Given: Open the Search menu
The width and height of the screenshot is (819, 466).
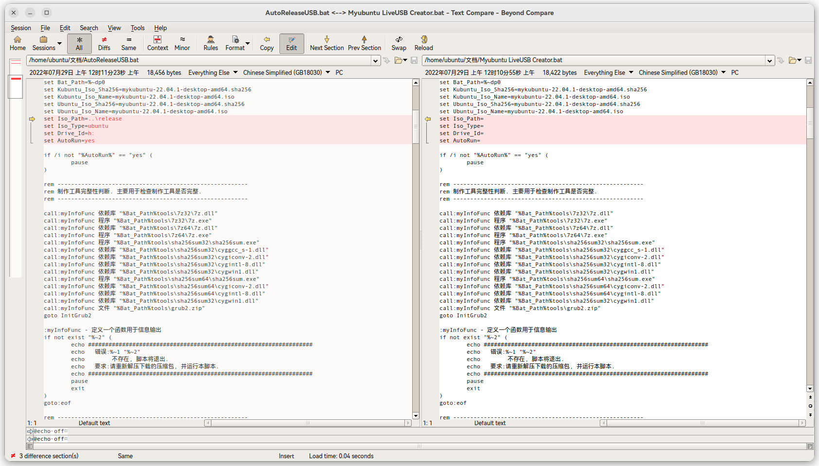Looking at the screenshot, I should (89, 28).
